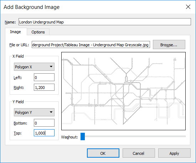The image size is (196, 163).
Task: Click the Browse button
Action: point(169,44)
